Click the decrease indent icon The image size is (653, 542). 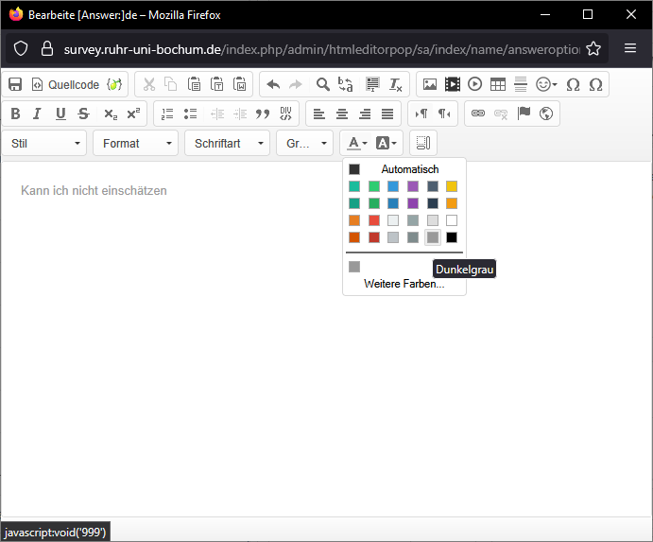(217, 114)
